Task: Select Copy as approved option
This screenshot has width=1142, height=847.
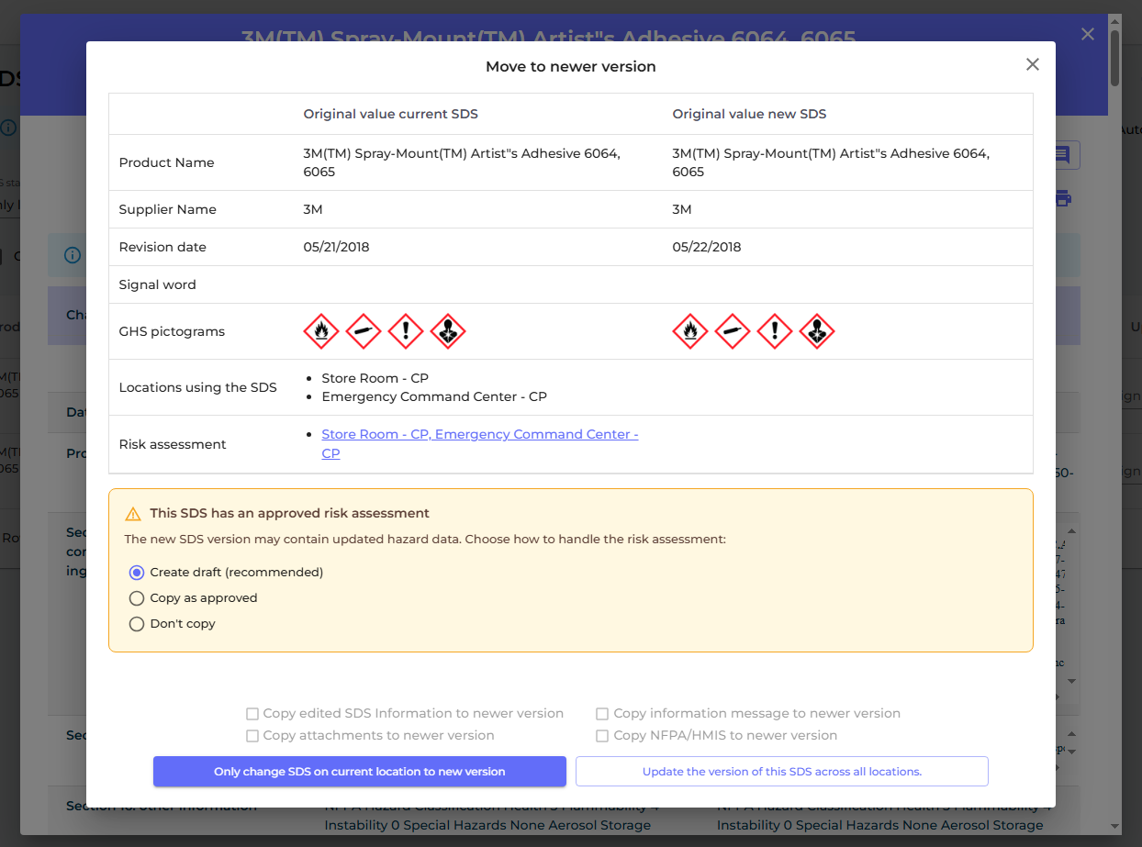Action: tap(137, 598)
